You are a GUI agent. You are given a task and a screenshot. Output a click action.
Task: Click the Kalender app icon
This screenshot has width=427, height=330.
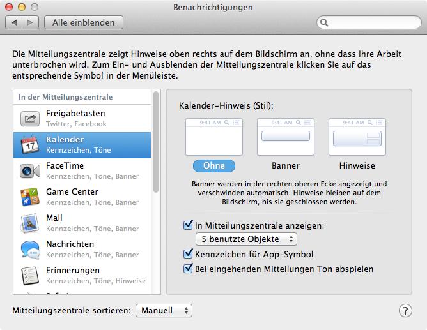click(x=30, y=145)
